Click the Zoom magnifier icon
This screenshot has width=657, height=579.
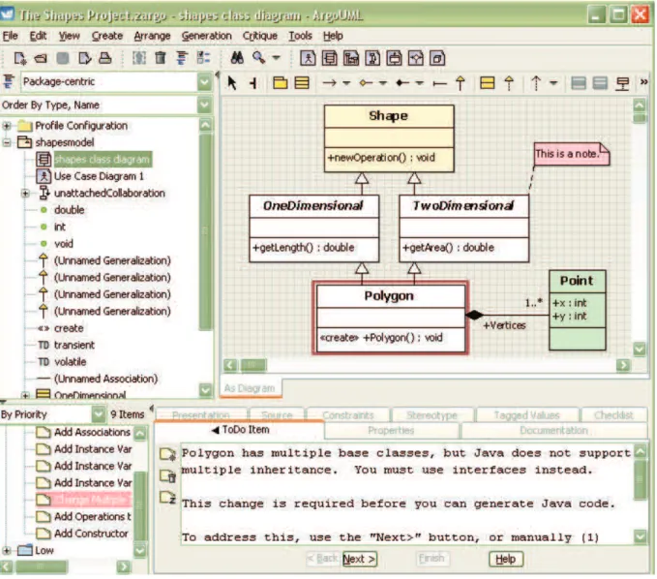(258, 58)
